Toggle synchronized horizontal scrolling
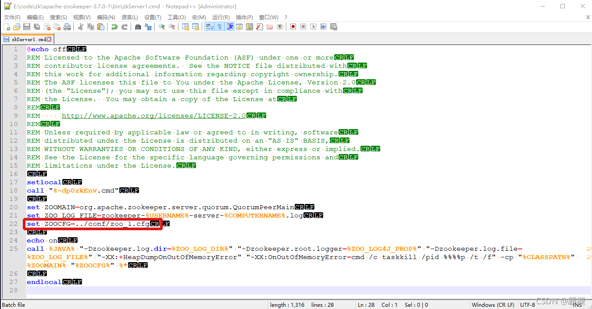Screen dimensions: 592x309 196,27
